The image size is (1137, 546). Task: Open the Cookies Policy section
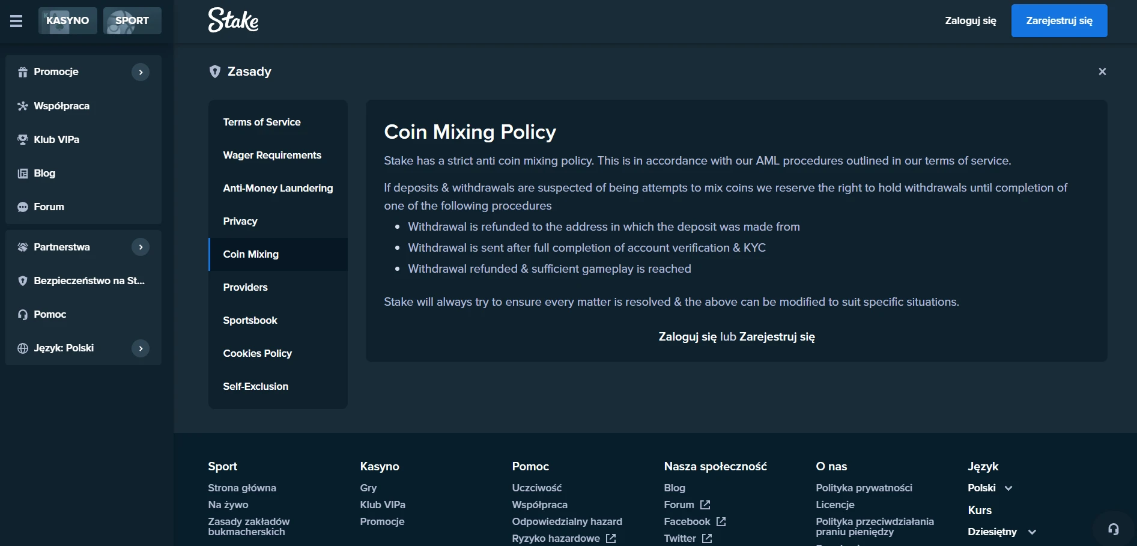[x=278, y=353]
